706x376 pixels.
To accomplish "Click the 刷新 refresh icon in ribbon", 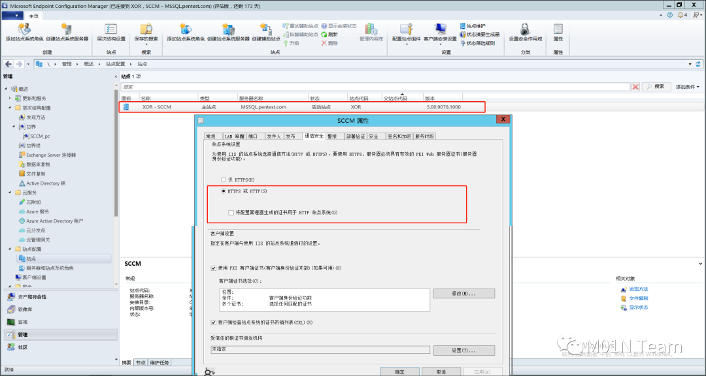I will point(324,35).
